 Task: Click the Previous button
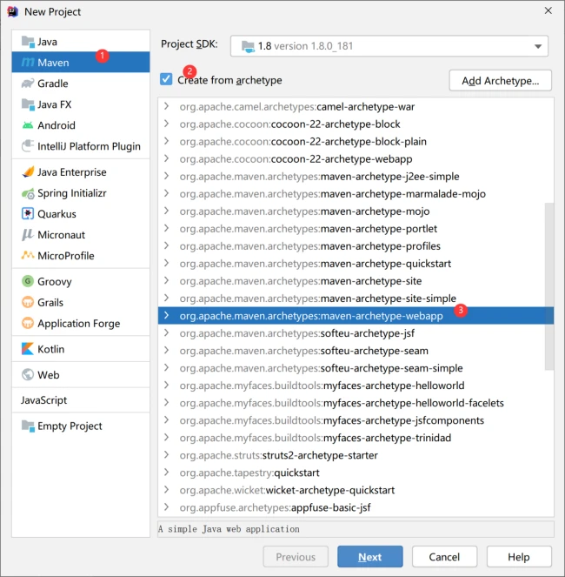(x=296, y=557)
